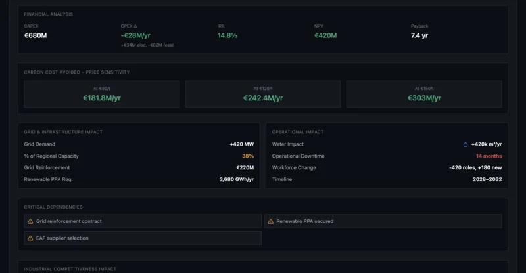Screen dimensions: 526x273
Task: Click the 38% Regional Capacity value
Action: (x=247, y=156)
